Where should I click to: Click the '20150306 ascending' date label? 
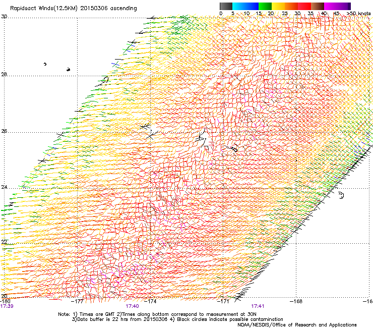click(108, 9)
